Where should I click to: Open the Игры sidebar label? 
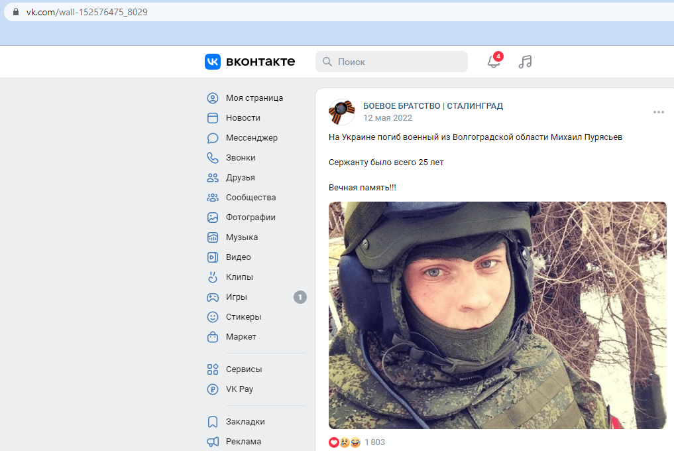click(x=237, y=297)
